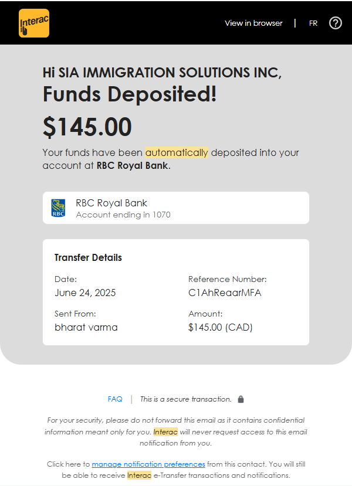Open email with View in browser
This screenshot has height=486, width=352.
(253, 23)
